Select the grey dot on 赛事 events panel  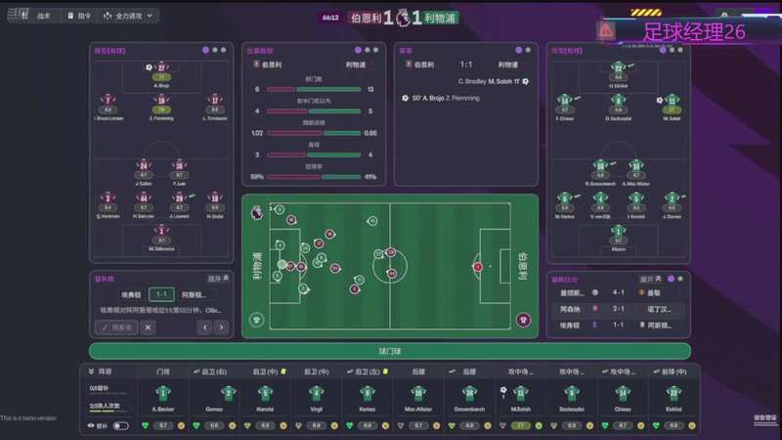[x=528, y=50]
